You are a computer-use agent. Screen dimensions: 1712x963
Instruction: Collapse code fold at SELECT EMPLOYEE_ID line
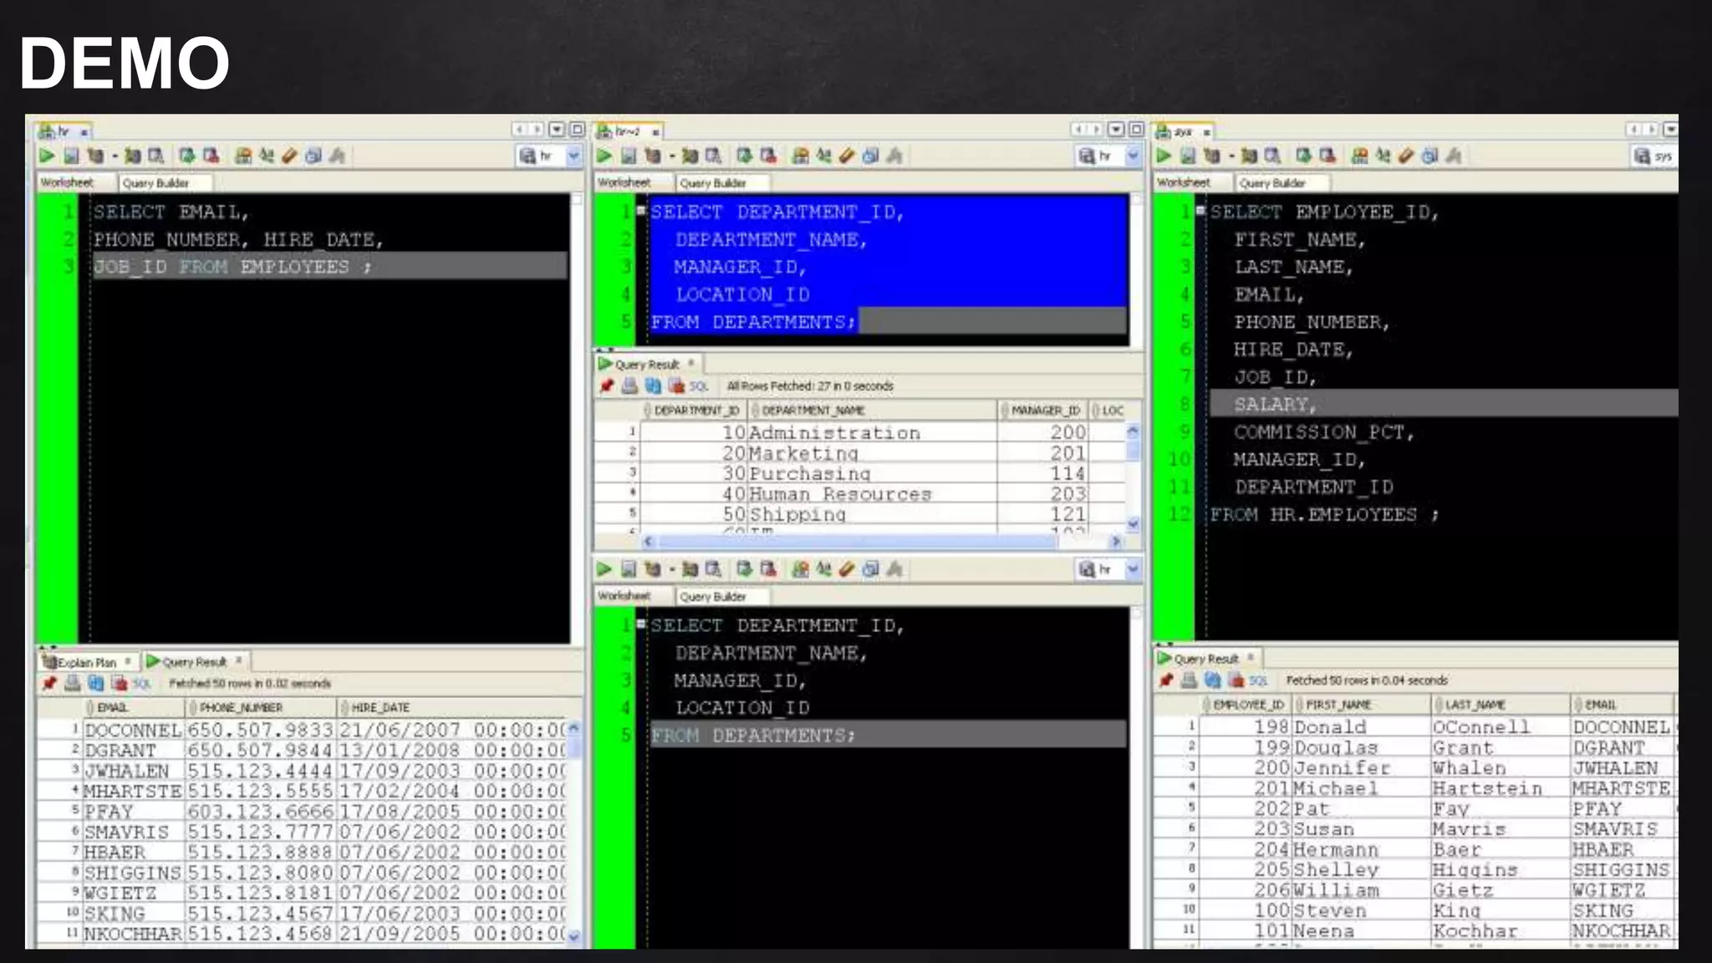(1201, 211)
